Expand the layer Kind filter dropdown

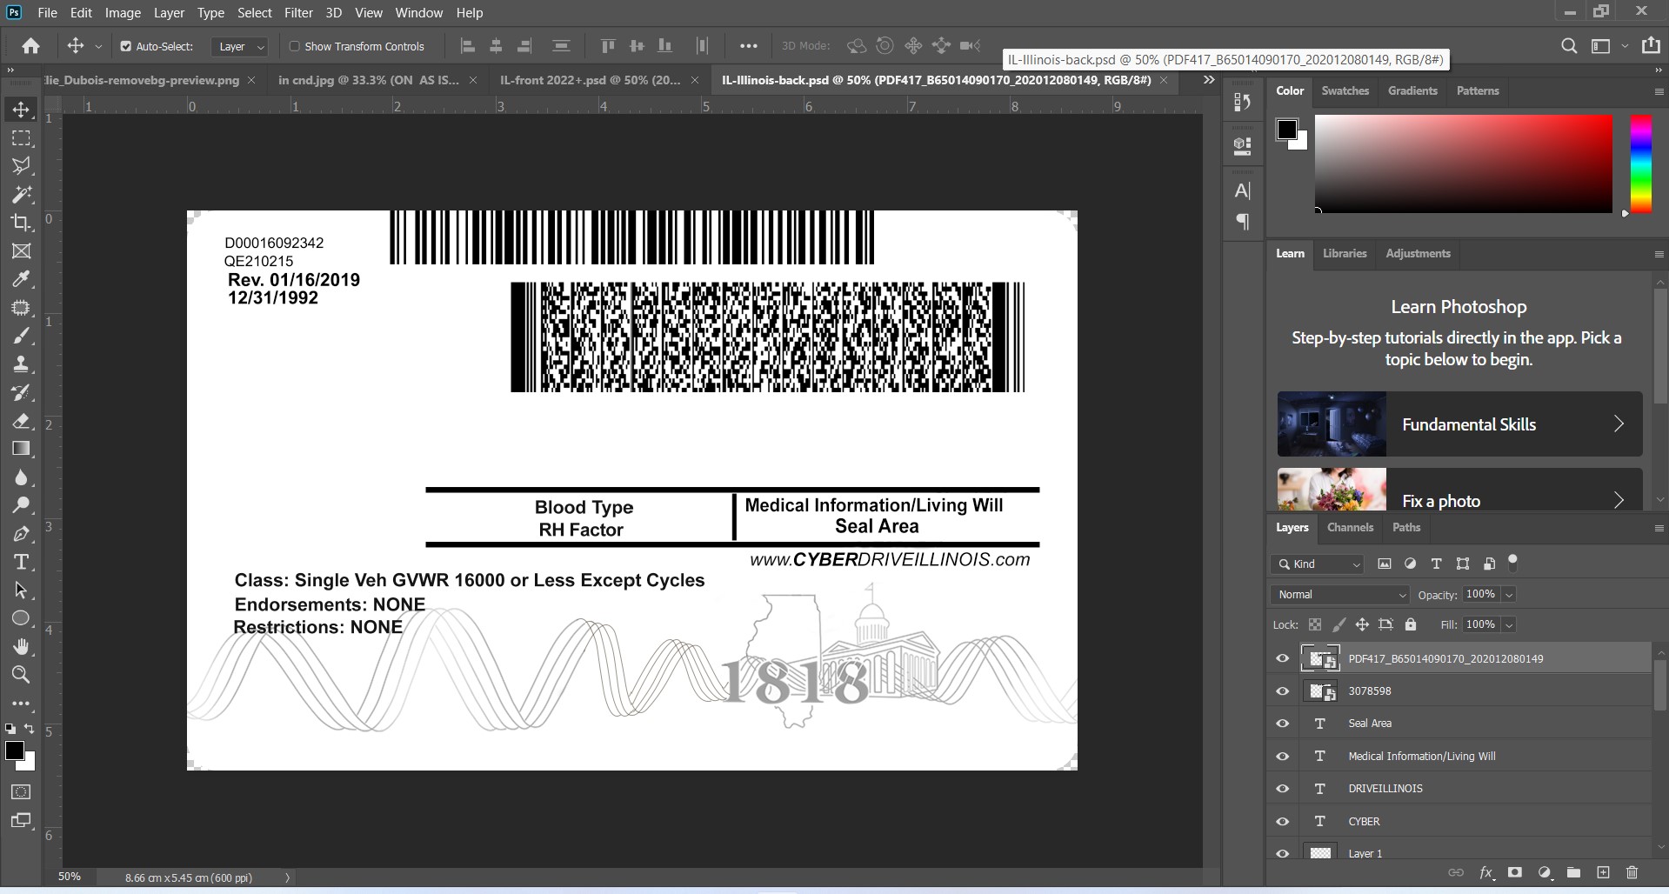click(x=1317, y=564)
